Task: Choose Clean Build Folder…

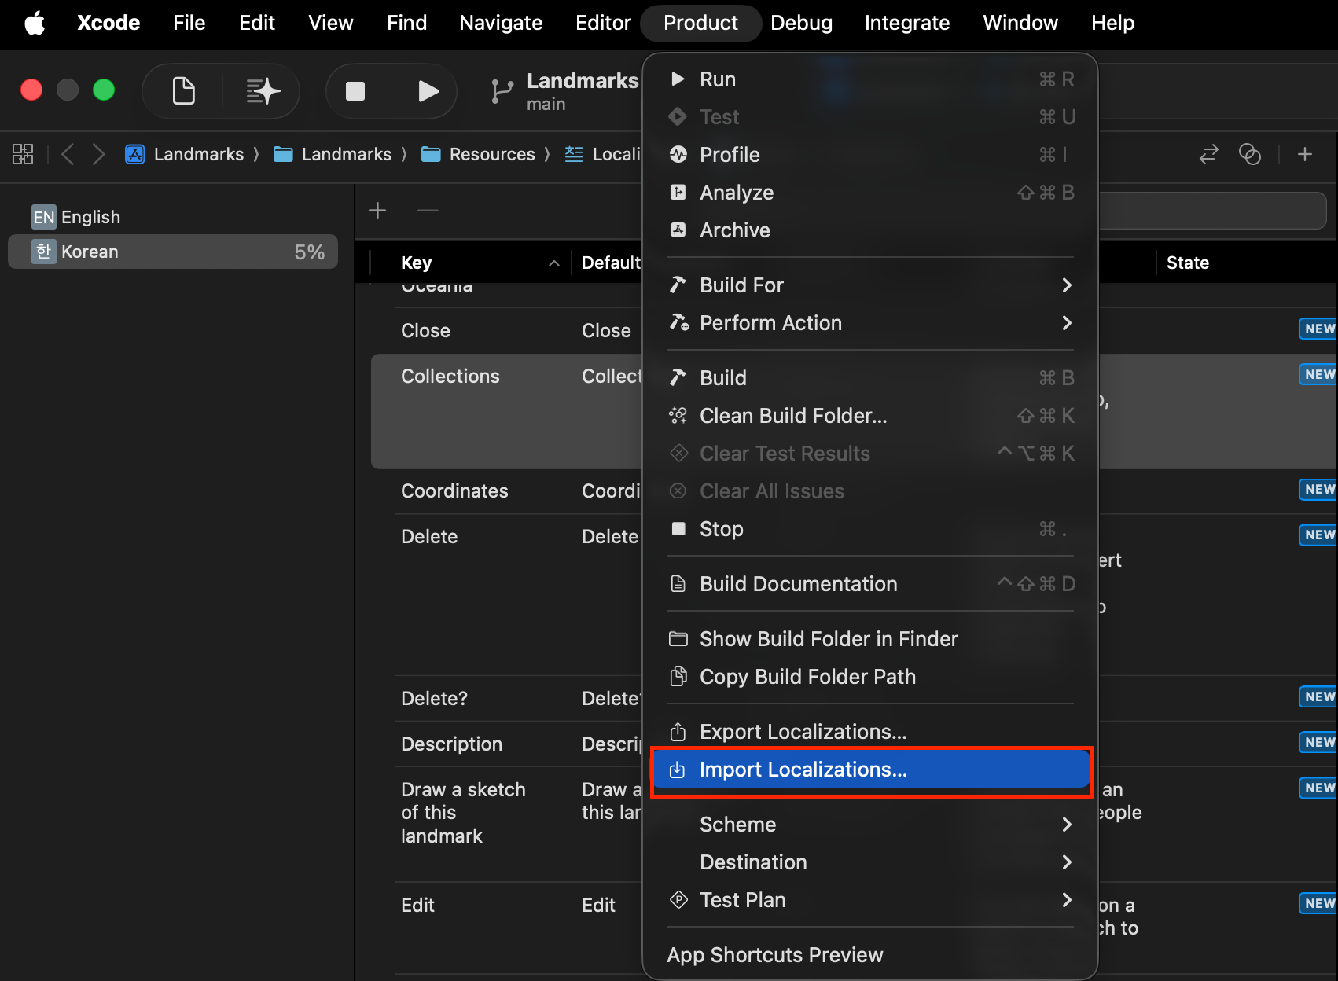Action: tap(870, 416)
